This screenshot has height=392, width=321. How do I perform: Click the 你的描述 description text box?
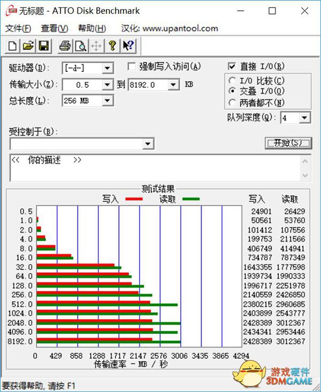click(x=155, y=168)
